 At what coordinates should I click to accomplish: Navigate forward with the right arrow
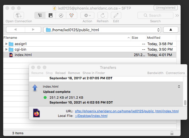tap(33, 30)
